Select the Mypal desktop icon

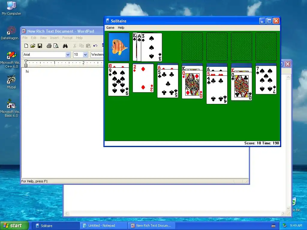tap(11, 82)
